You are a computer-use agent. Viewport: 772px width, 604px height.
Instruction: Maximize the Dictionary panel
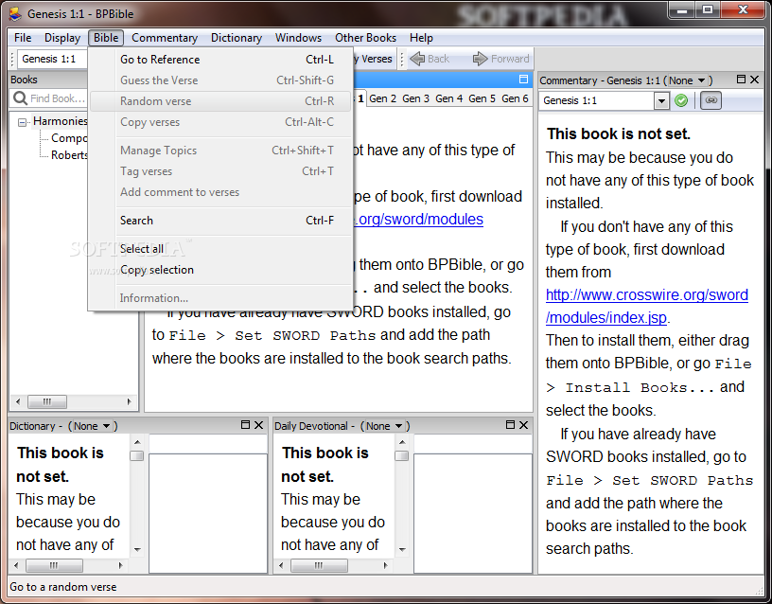[245, 425]
